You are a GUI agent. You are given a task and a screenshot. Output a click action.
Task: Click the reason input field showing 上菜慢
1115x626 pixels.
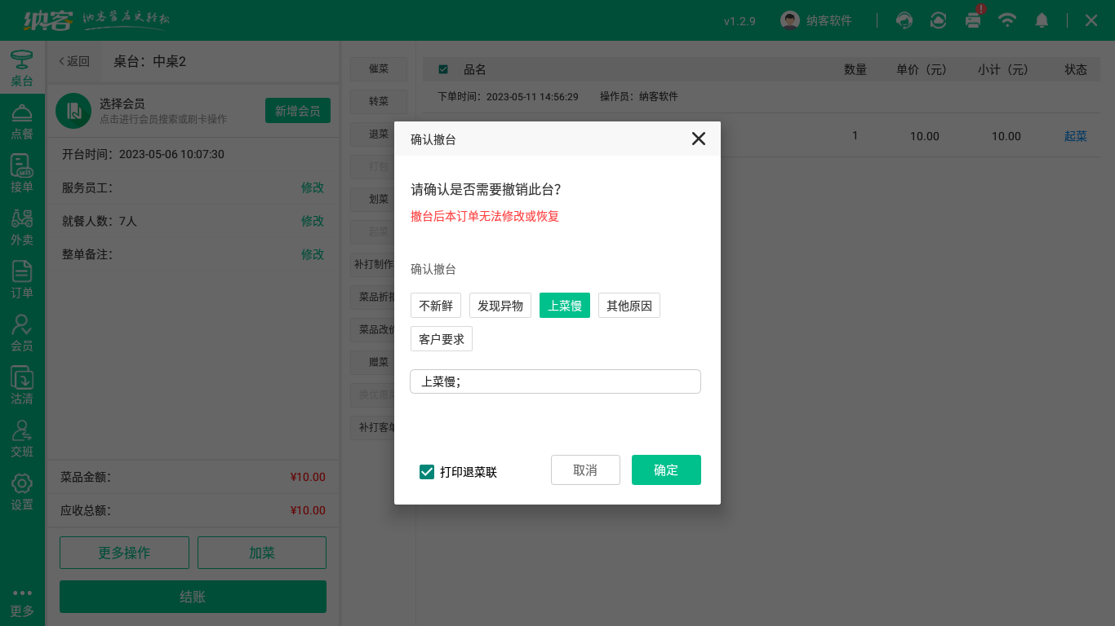tap(555, 381)
